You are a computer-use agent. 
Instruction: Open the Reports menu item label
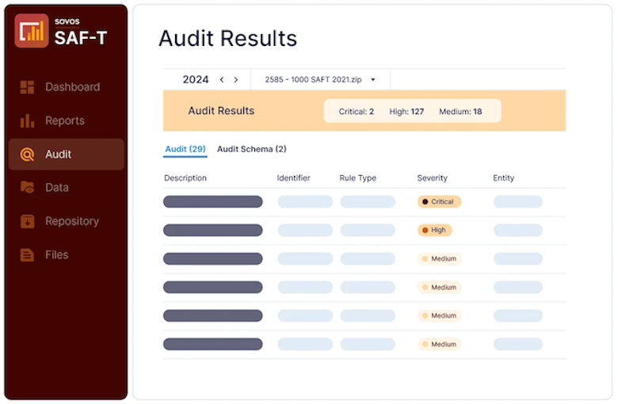tap(65, 121)
